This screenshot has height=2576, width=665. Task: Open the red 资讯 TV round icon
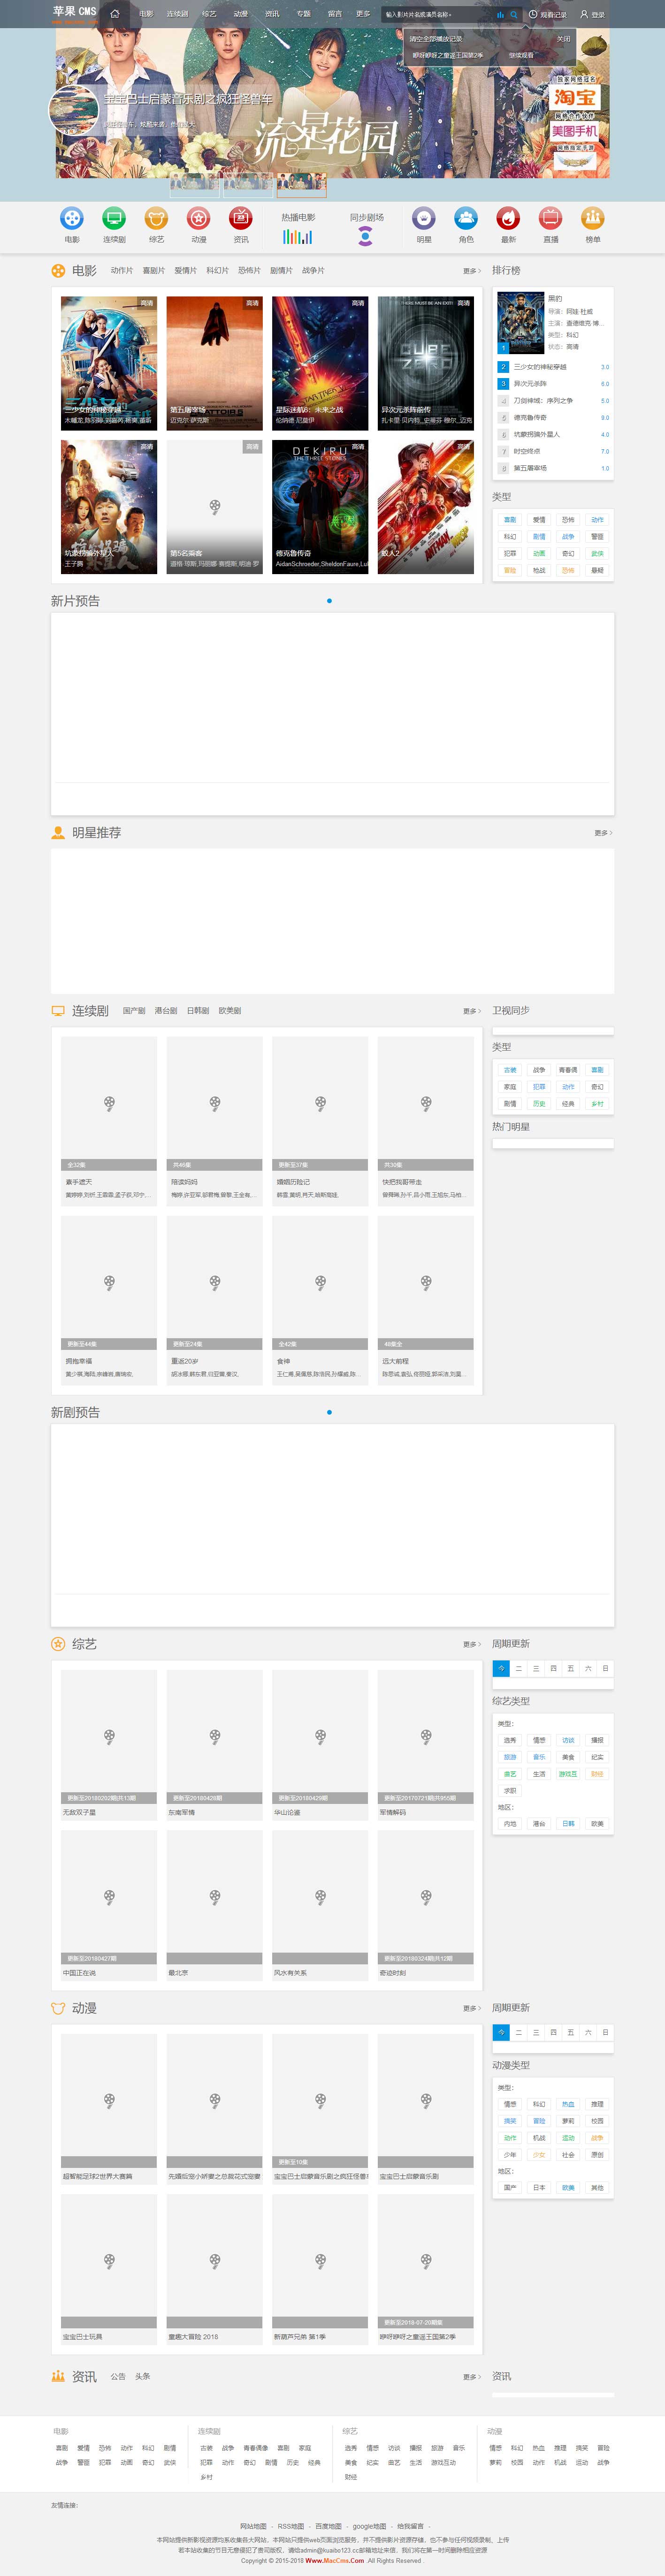pos(241,218)
